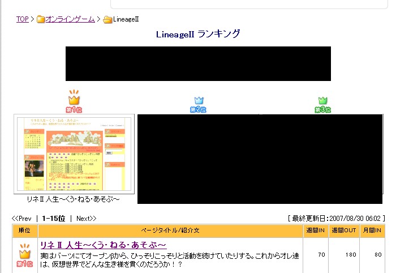Open the TOP breadcrumb link
The height and width of the screenshot is (273, 396).
(23, 19)
